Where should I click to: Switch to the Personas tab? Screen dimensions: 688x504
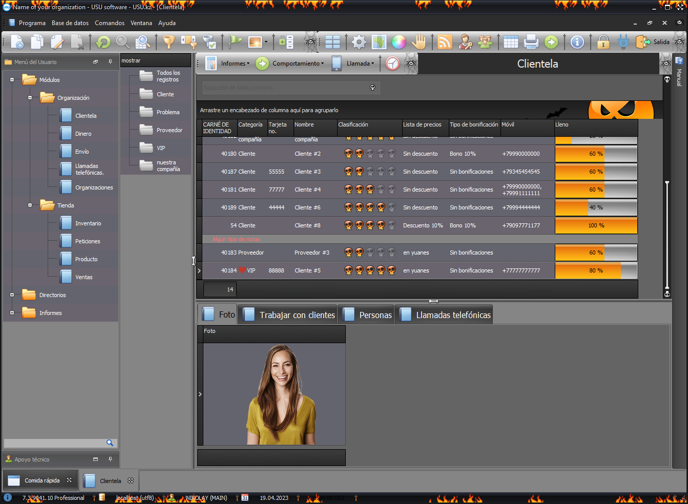(x=367, y=314)
